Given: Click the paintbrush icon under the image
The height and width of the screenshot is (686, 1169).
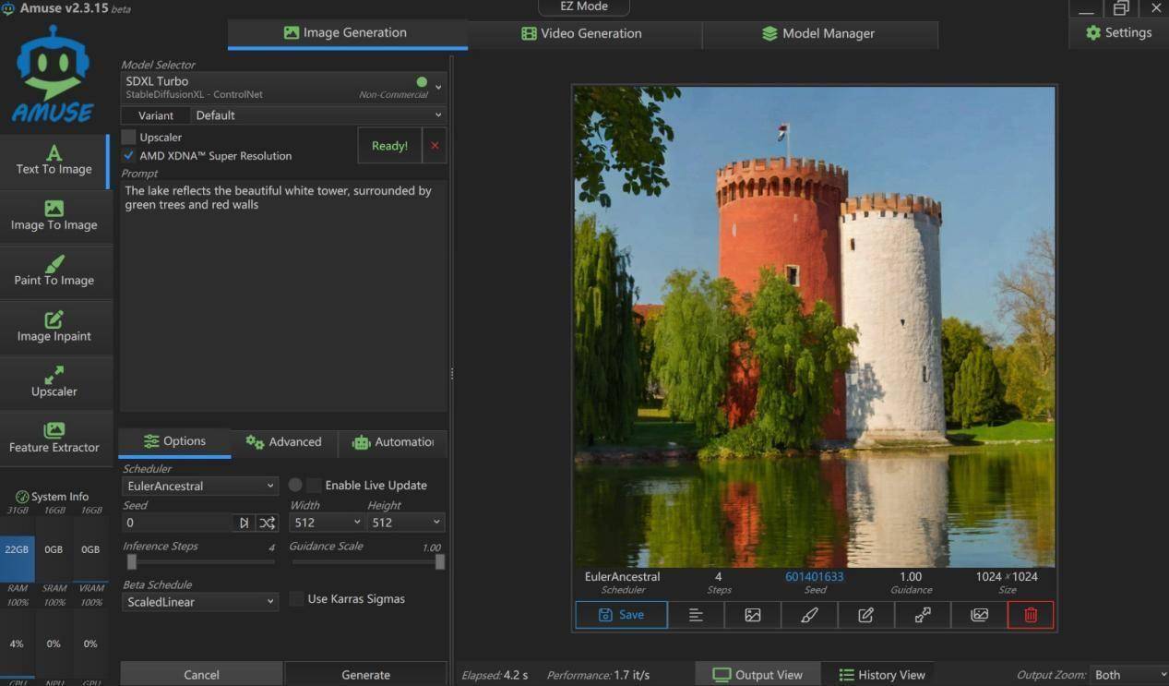Looking at the screenshot, I should (x=809, y=615).
